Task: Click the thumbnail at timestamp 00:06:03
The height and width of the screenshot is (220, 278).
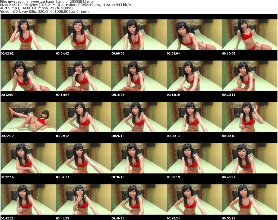Action: point(139,34)
